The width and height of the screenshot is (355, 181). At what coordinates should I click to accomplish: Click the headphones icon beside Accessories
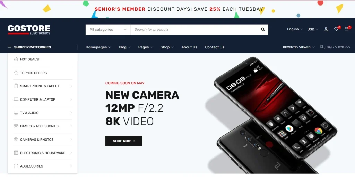pos(16,166)
